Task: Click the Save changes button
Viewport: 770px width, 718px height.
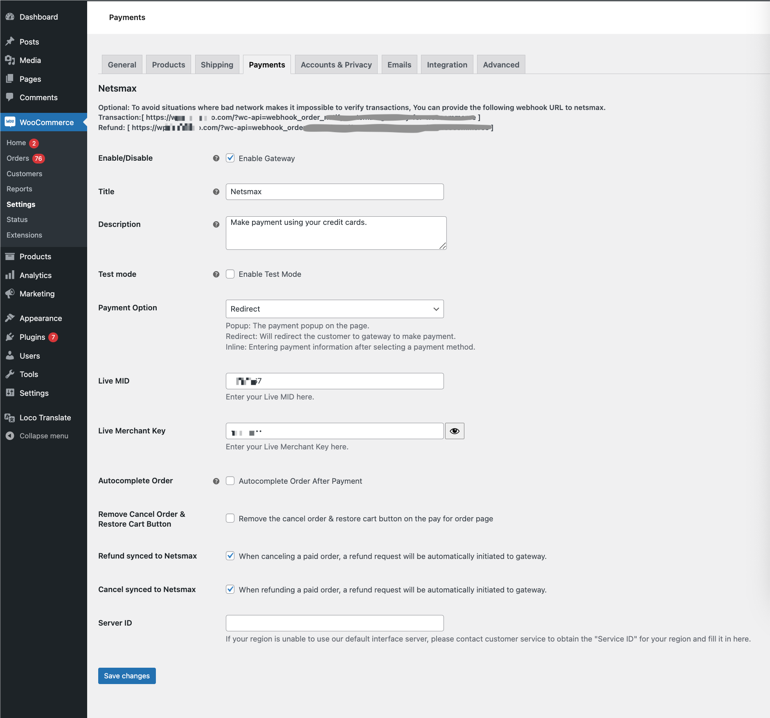Action: (127, 676)
